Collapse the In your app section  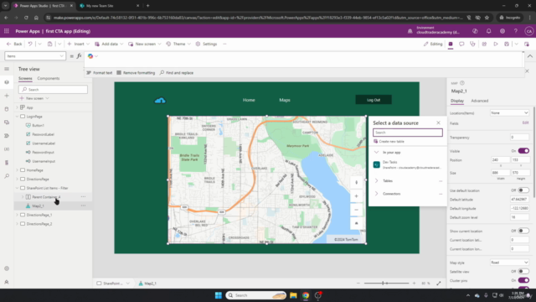point(376,153)
